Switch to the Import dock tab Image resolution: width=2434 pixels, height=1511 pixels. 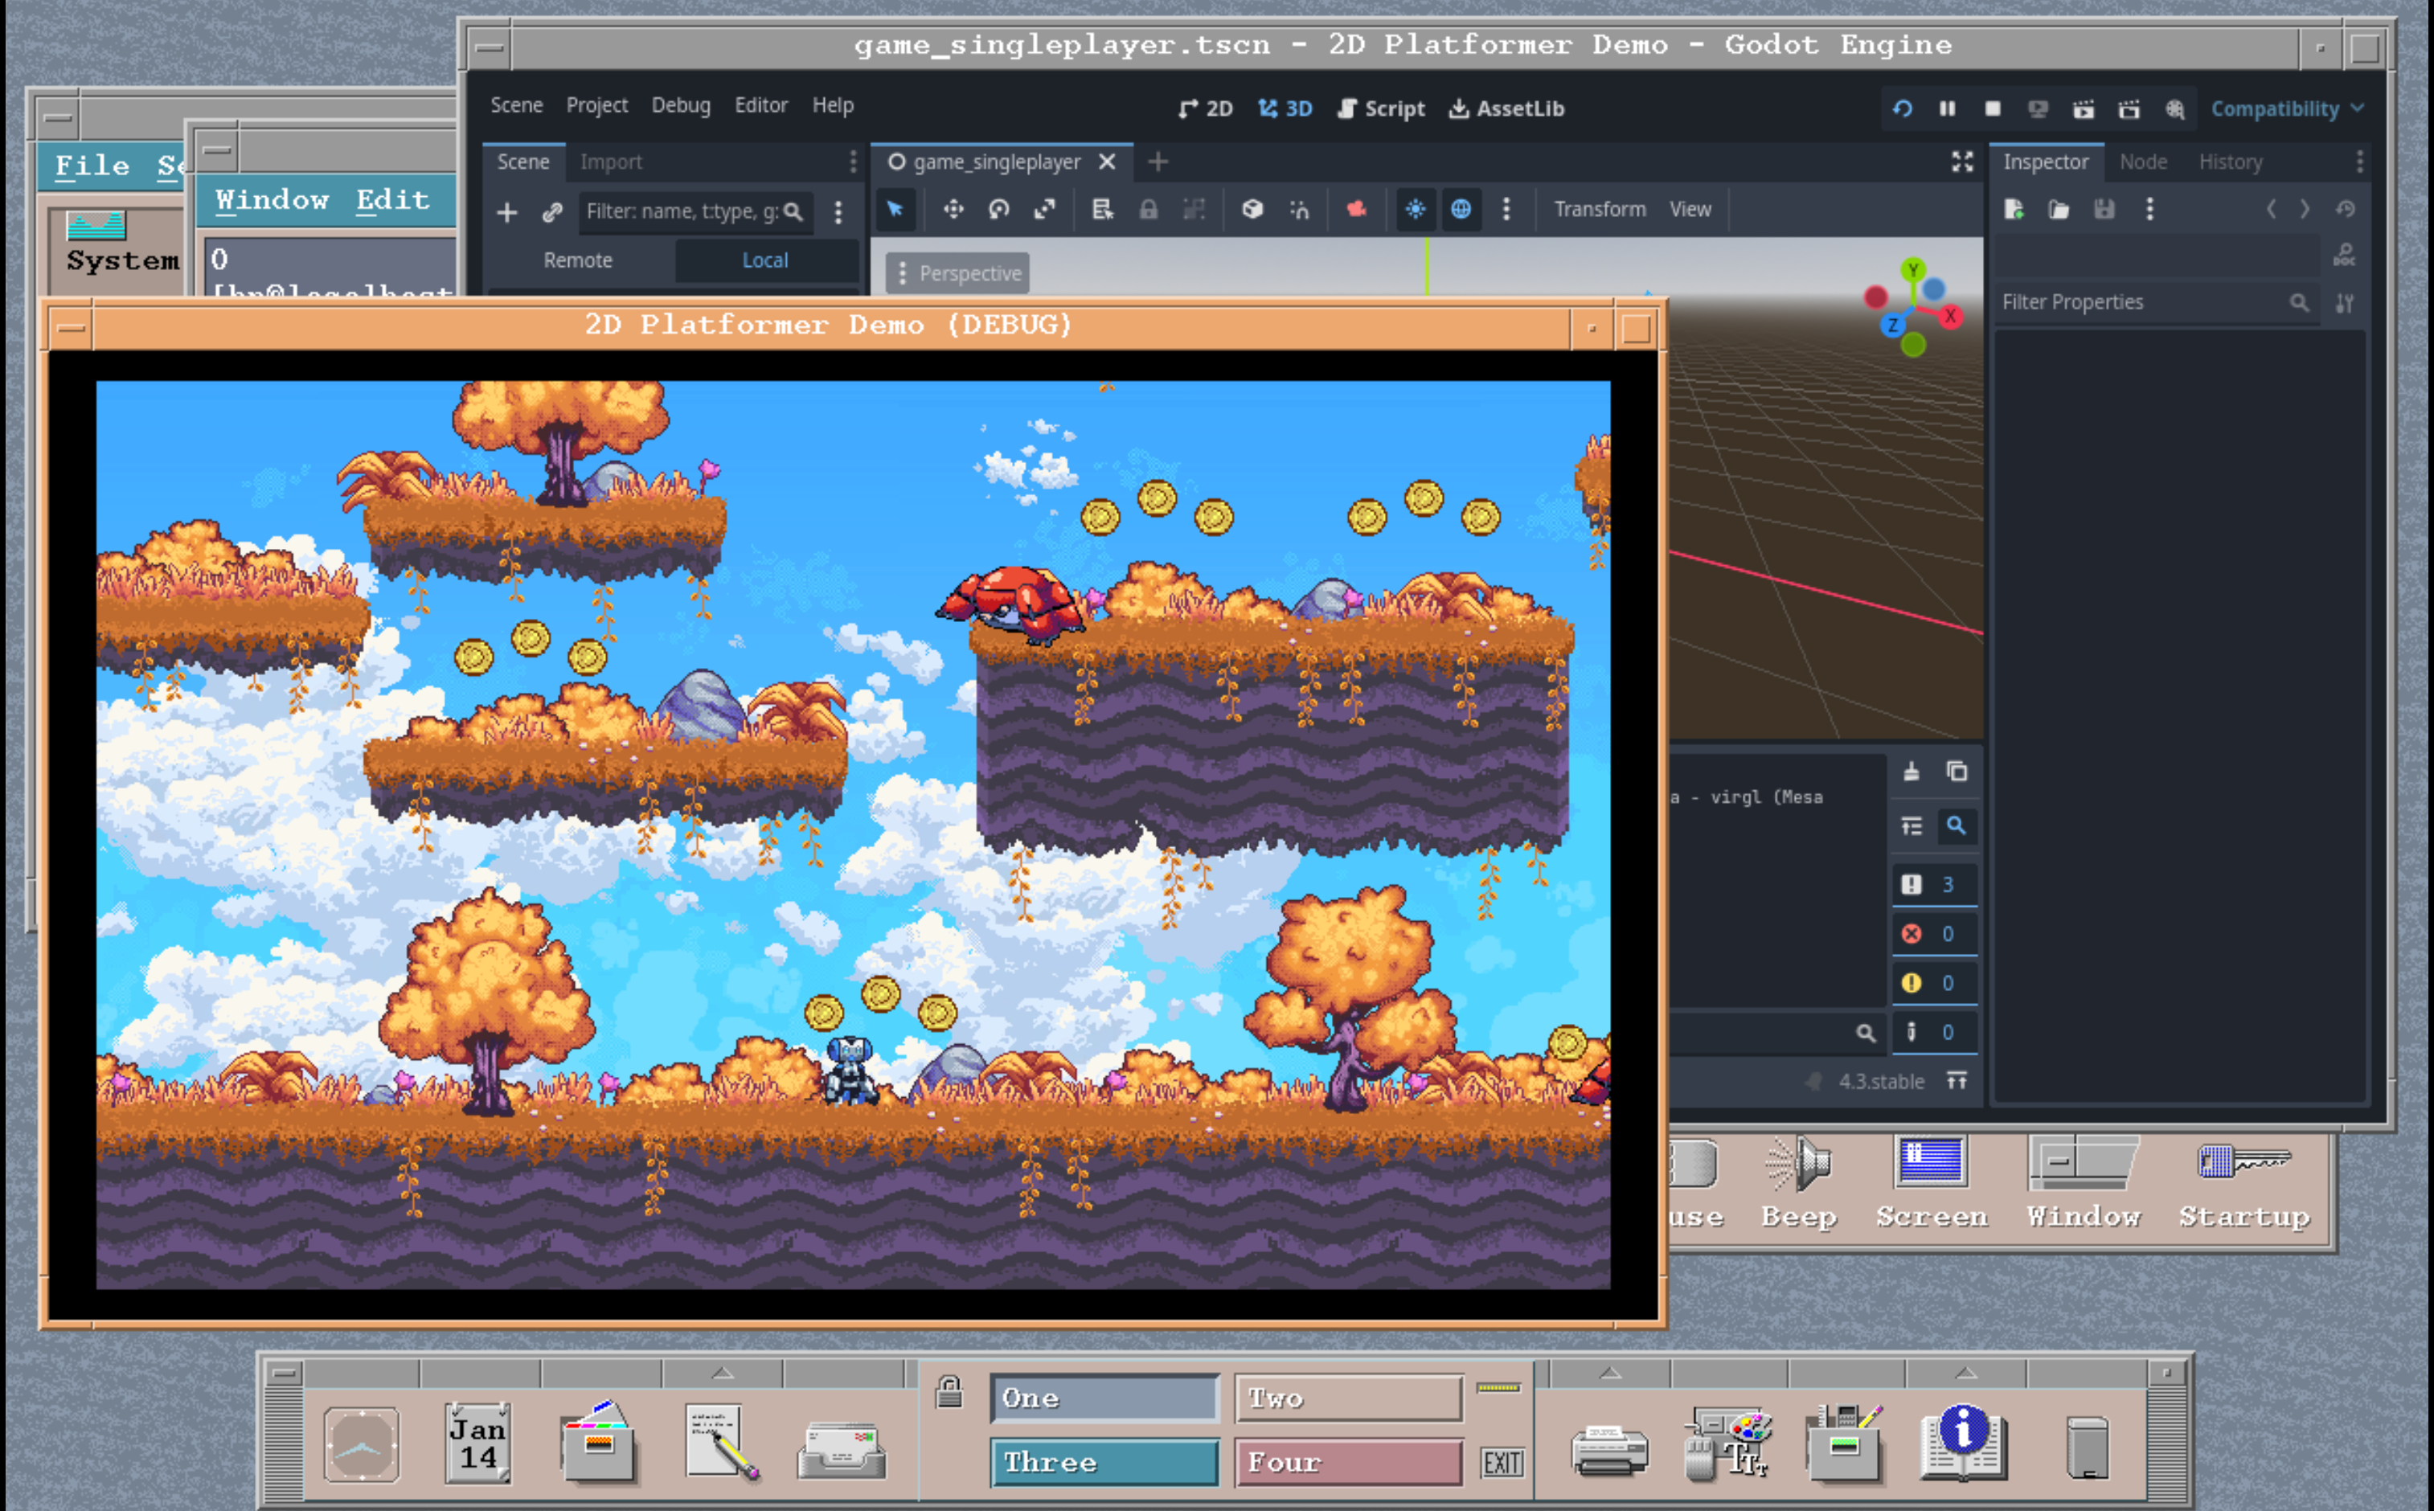click(610, 162)
